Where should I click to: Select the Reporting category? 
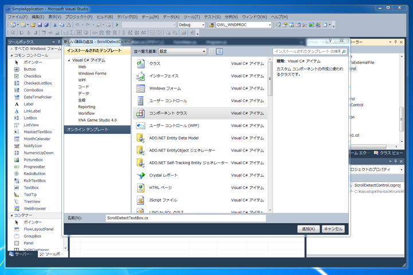pyautogui.click(x=87, y=107)
